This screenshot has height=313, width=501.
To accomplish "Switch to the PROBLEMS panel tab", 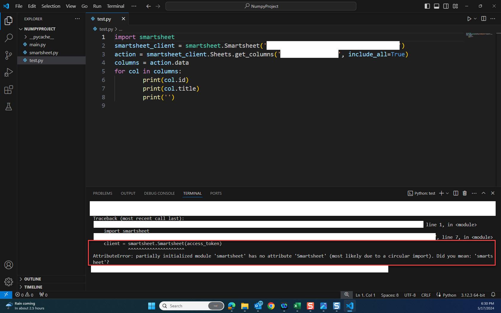I will pos(103,193).
